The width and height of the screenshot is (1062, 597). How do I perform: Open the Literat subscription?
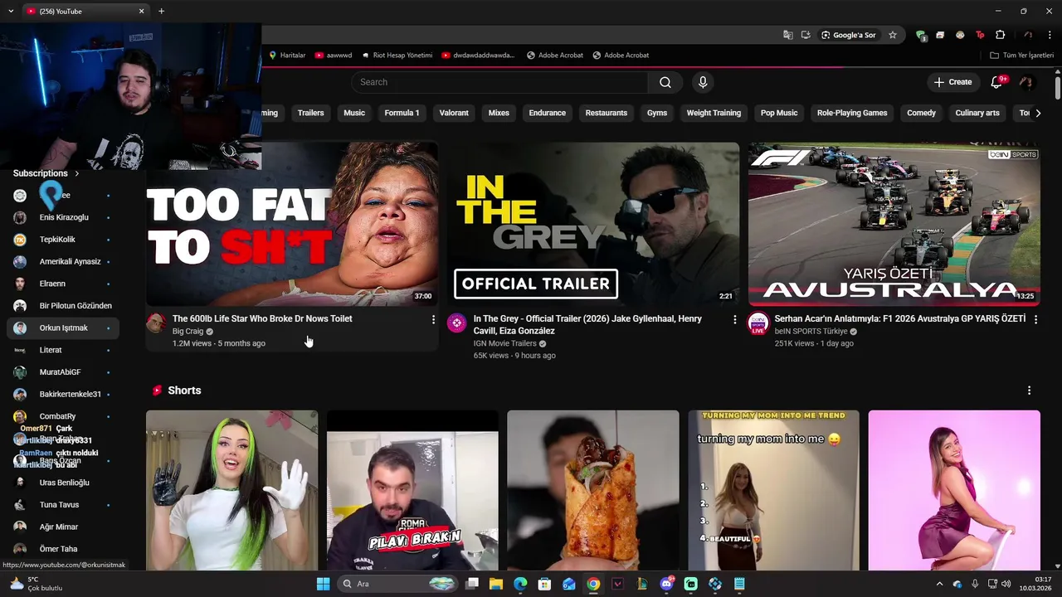pos(63,350)
